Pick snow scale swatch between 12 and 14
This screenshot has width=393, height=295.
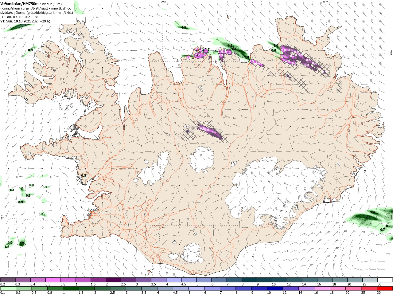pos(294,280)
